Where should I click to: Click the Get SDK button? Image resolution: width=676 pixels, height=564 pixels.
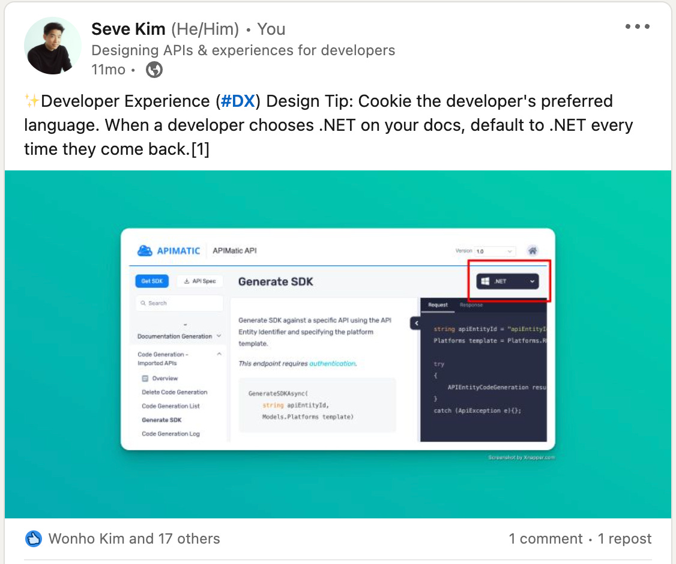(x=152, y=281)
